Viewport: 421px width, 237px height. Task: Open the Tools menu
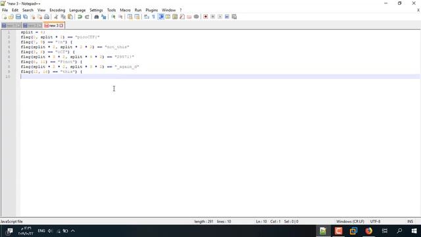point(111,11)
